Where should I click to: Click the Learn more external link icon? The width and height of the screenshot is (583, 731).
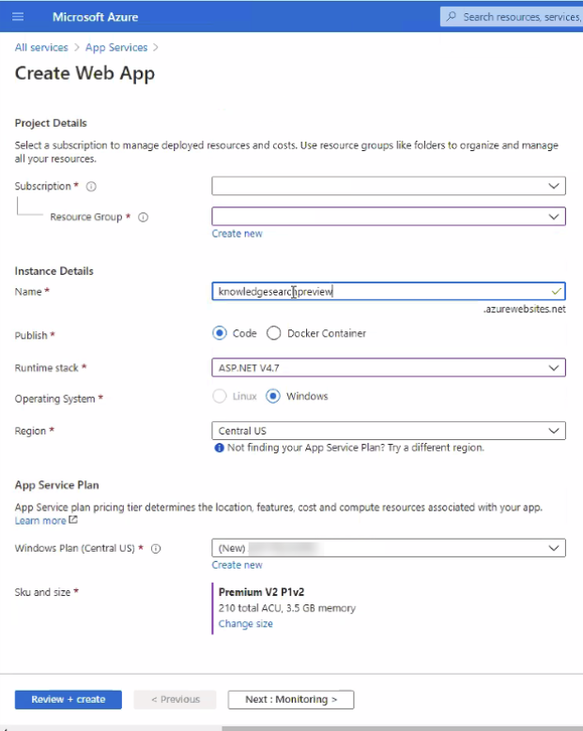(x=73, y=521)
